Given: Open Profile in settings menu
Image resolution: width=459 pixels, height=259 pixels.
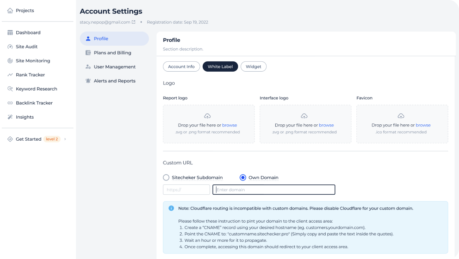Looking at the screenshot, I should (x=114, y=39).
